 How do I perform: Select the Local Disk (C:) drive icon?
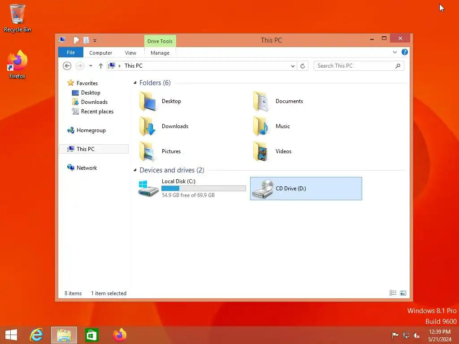pos(148,189)
